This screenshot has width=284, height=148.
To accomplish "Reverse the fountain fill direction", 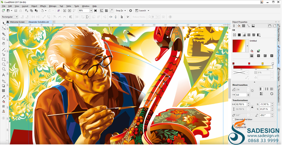I will coord(272,94).
